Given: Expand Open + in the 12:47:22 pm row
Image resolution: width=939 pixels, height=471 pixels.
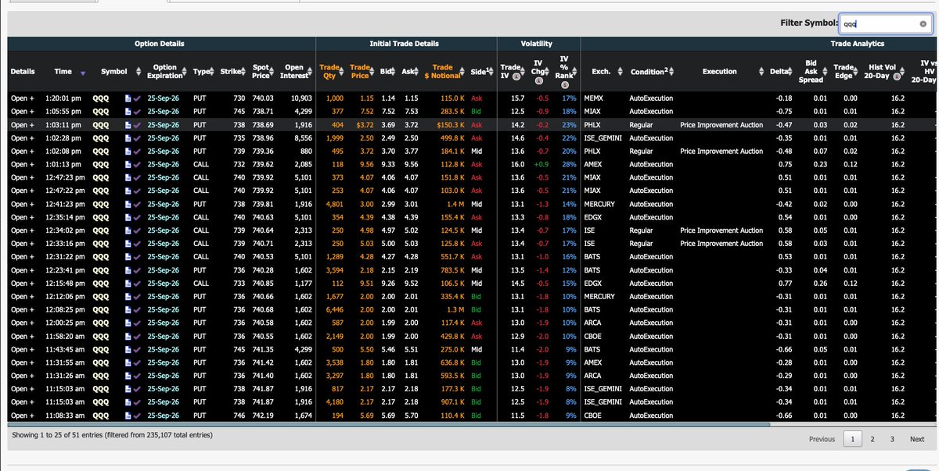Looking at the screenshot, I should (22, 191).
